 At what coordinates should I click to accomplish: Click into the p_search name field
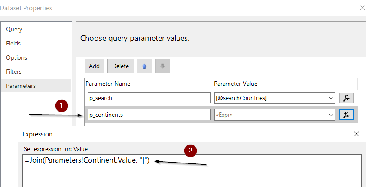[149, 98]
